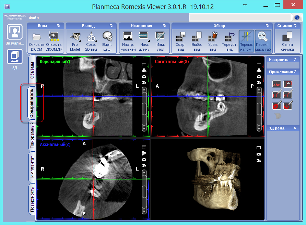
Task: Launch the Pro Model skull tool
Action: coord(75,41)
